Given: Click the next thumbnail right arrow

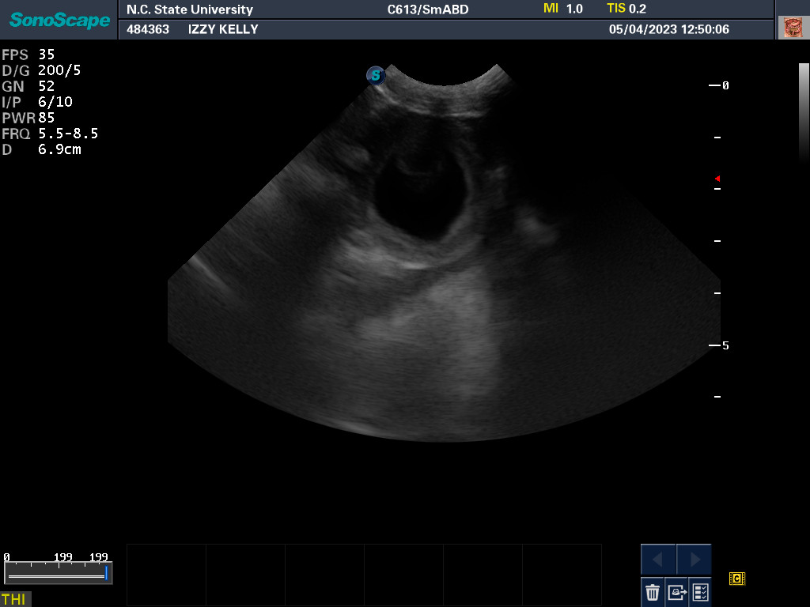Looking at the screenshot, I should point(695,560).
